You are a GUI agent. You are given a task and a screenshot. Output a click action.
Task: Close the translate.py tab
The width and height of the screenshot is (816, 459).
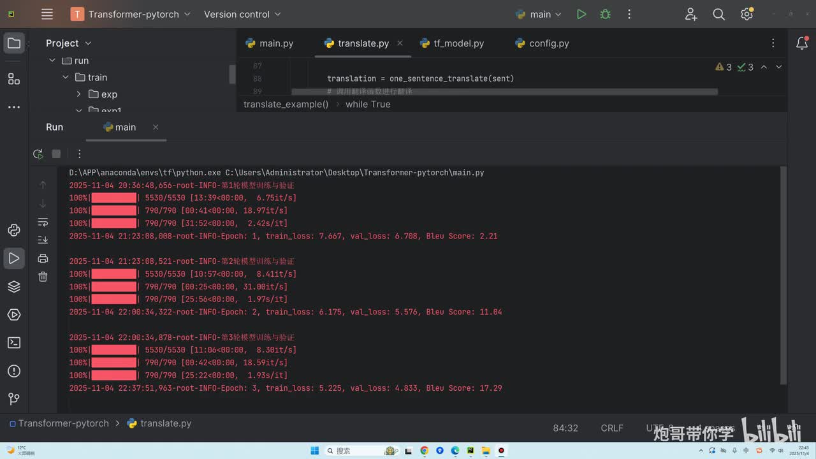[400, 43]
